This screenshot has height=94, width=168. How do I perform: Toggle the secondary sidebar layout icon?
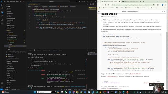tap(82, 1)
